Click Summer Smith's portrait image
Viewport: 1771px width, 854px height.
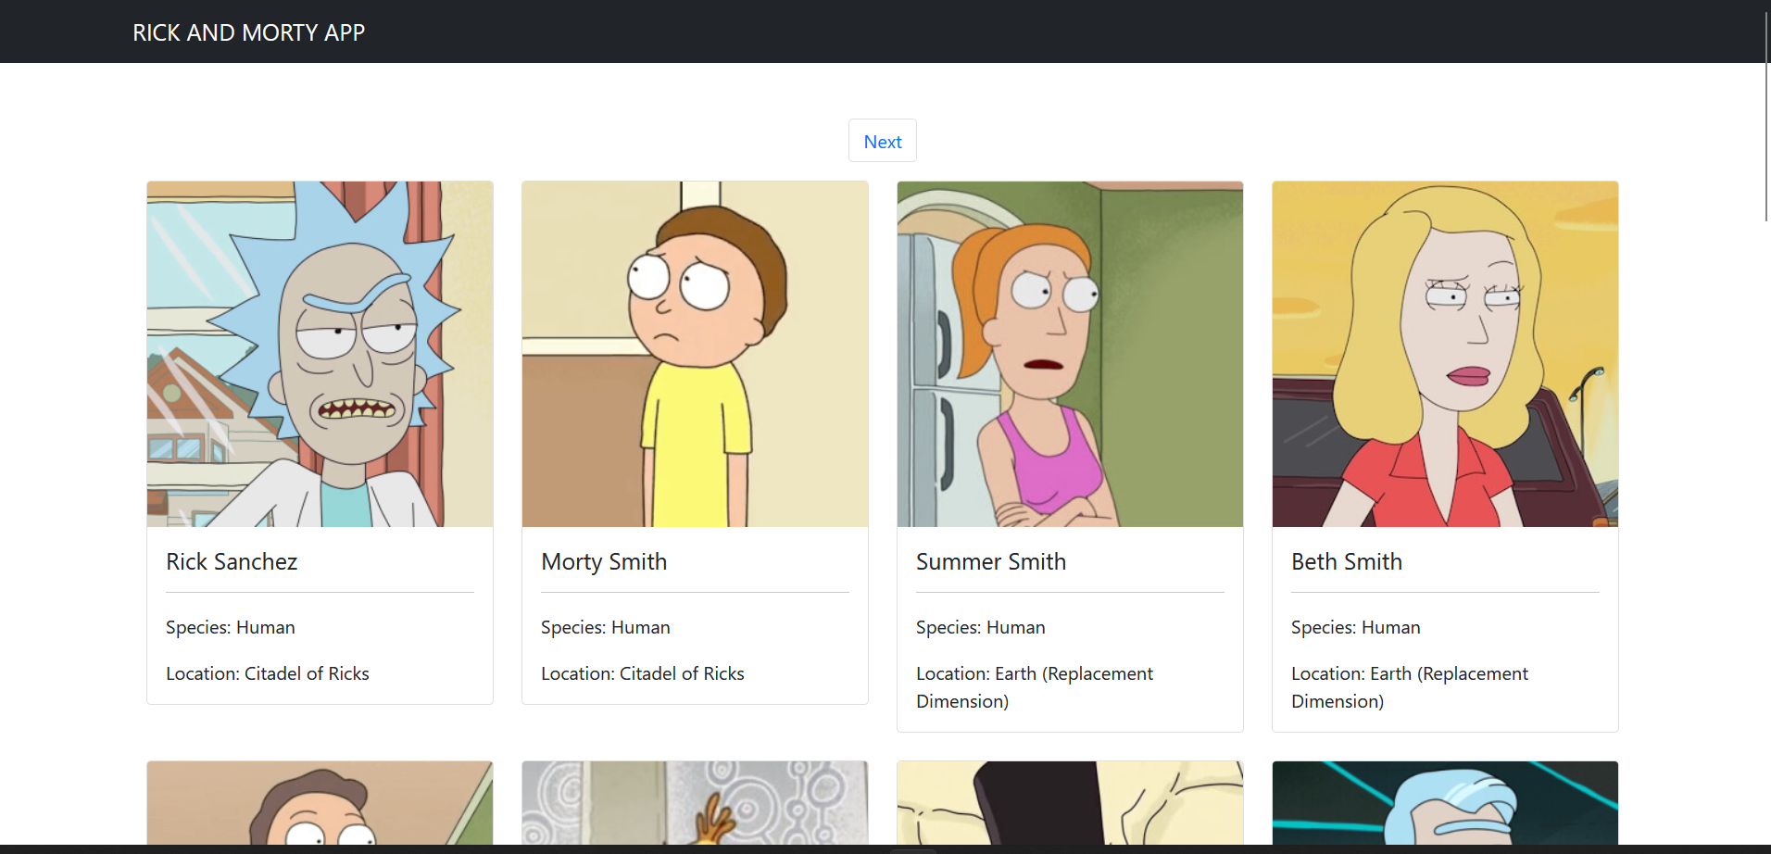click(1070, 354)
